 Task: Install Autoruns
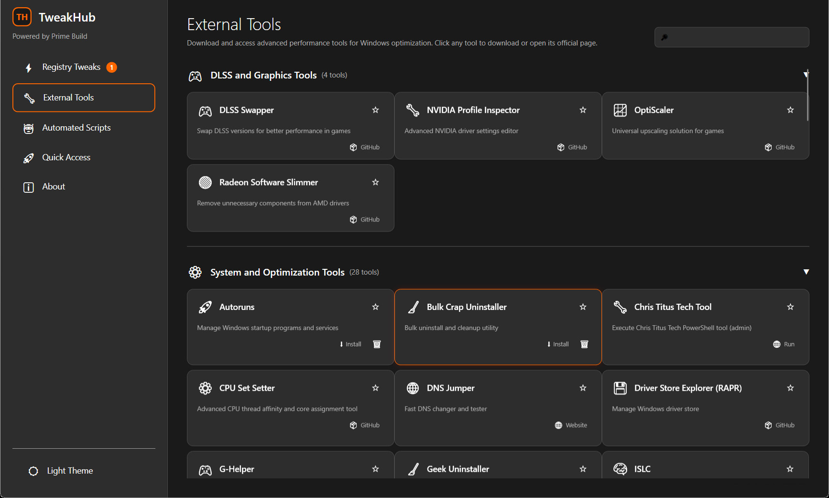pos(350,344)
